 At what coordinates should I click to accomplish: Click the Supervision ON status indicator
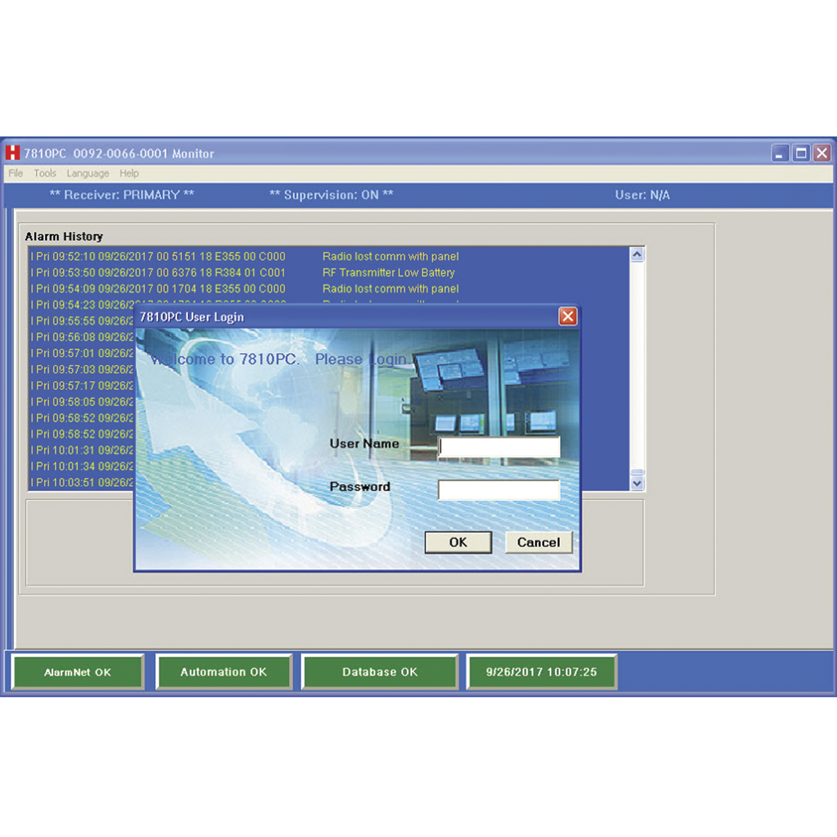click(x=331, y=195)
